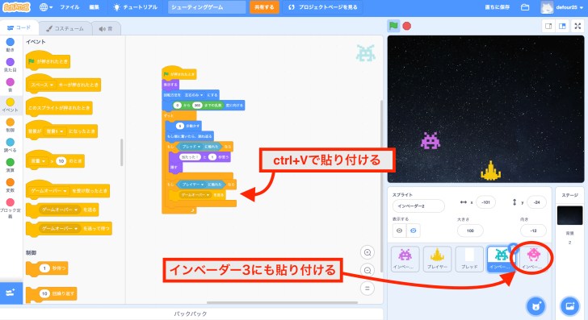Click プロジェクトページを見る button

coord(323,7)
